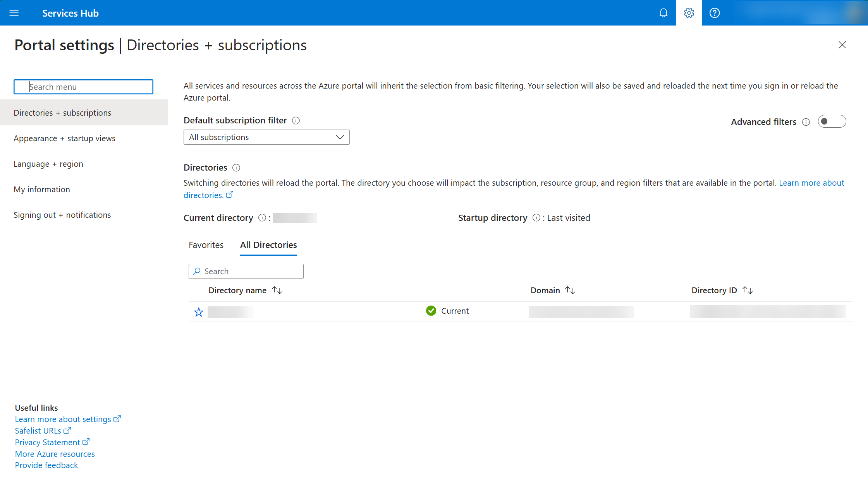This screenshot has width=868, height=504.
Task: Switch to the Favorites tab
Action: coord(206,245)
